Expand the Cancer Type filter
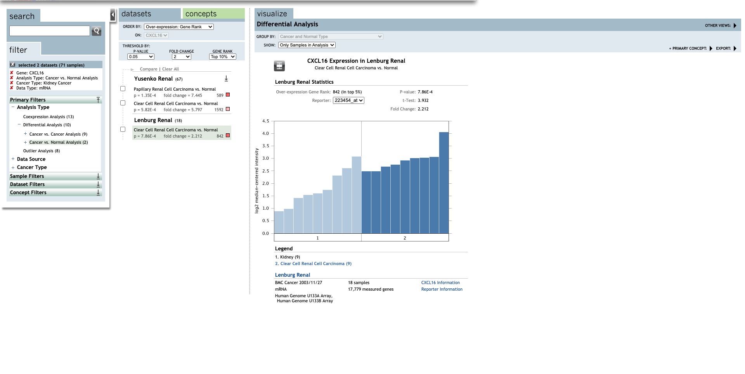 13,167
